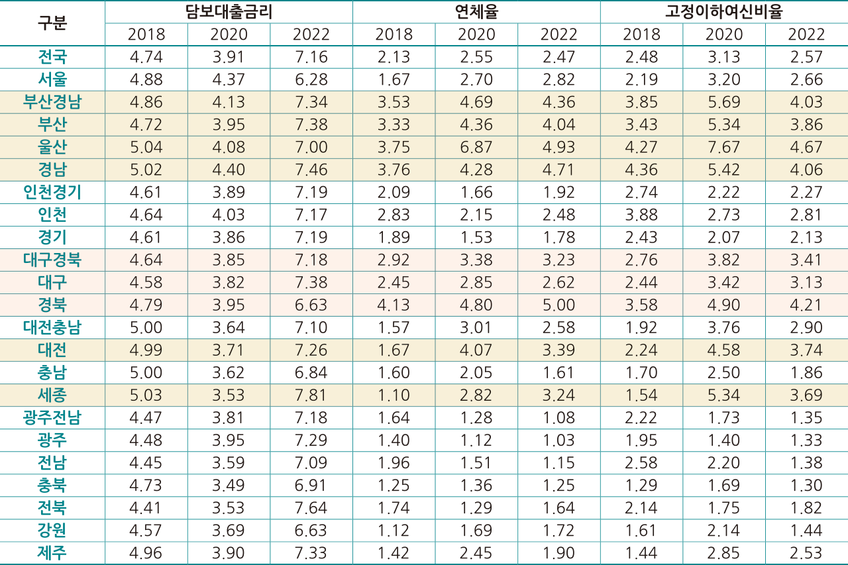Click value 6.28 in the 서울 row
This screenshot has width=848, height=565.
point(311,79)
